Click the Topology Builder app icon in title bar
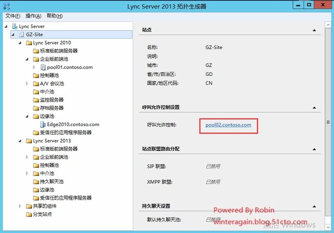Viewport: 334px width, 233px height. (7, 6)
